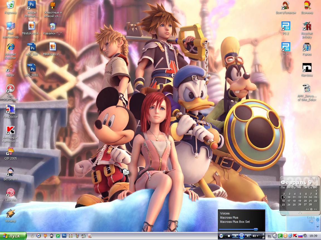Image resolution: width=321 pixels, height=240 pixels.
Task: Open the green BitTorrent tray icon
Action: [280, 236]
